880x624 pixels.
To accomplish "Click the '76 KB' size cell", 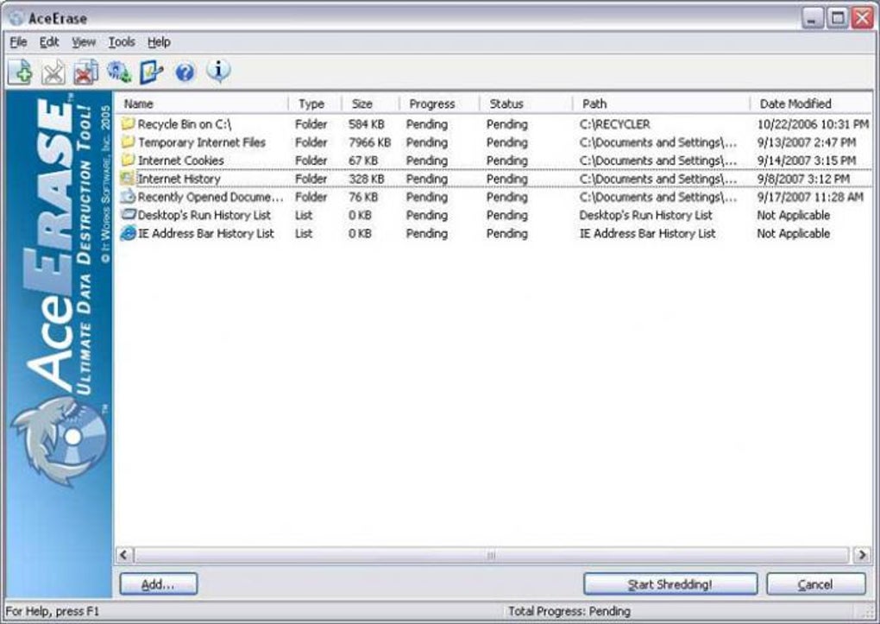I will 362,197.
